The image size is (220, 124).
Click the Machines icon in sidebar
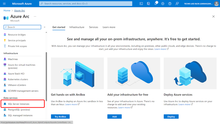tap(5, 59)
